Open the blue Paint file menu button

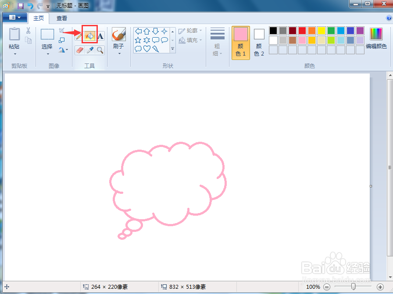pyautogui.click(x=15, y=17)
